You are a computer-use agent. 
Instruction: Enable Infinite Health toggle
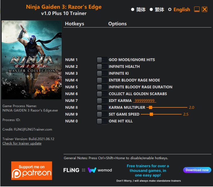point(102,67)
